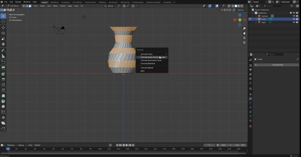Open the viewport Options popover
This screenshot has height=157, width=301.
pos(241,10)
